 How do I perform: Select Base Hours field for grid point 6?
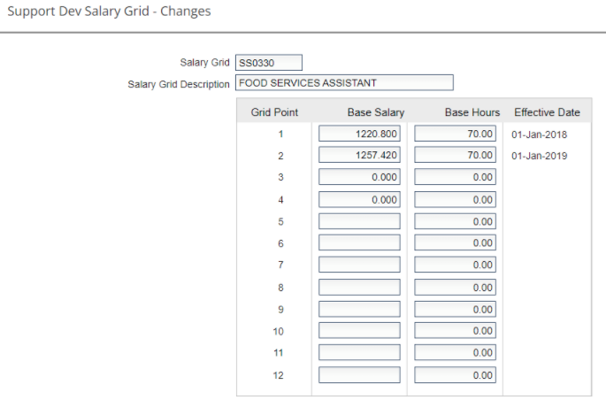[455, 243]
